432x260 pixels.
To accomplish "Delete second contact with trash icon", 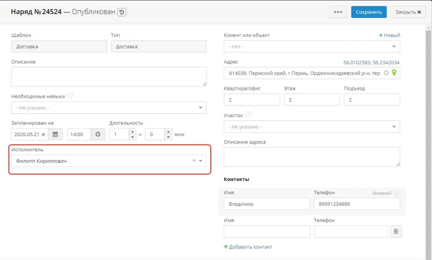I will coord(396,231).
